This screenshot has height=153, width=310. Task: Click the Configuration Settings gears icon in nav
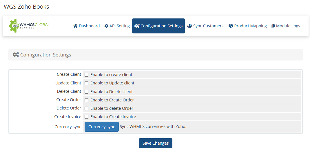[x=137, y=26]
